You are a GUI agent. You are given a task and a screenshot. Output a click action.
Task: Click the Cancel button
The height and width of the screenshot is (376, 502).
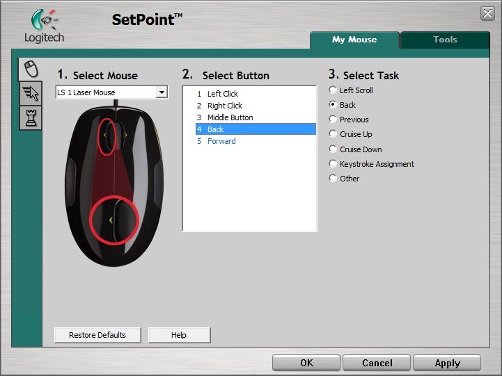pos(377,363)
